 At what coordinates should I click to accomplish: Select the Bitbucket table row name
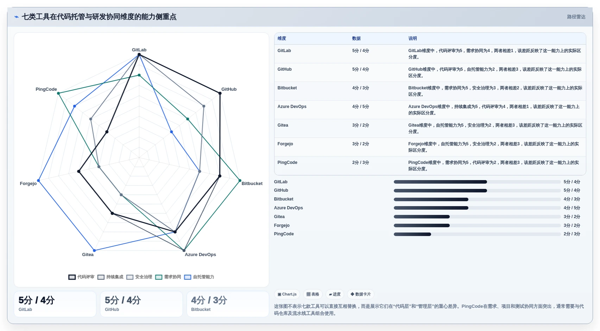tap(287, 88)
